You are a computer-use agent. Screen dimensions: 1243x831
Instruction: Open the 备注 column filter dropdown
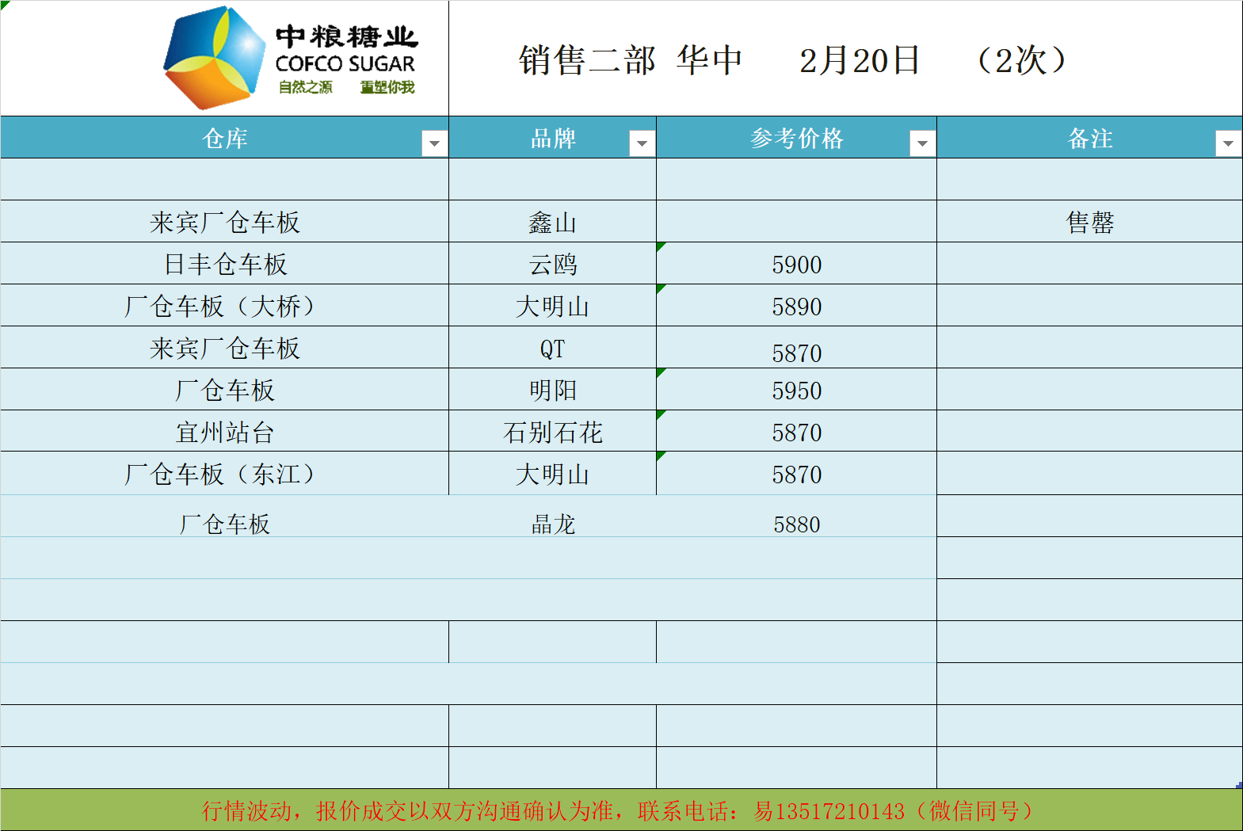[1227, 143]
